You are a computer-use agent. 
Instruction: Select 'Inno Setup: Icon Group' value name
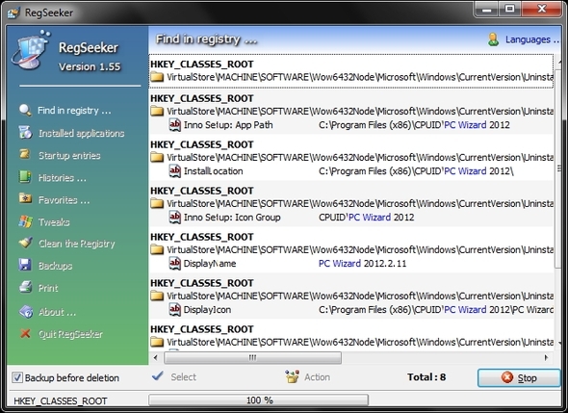(232, 217)
